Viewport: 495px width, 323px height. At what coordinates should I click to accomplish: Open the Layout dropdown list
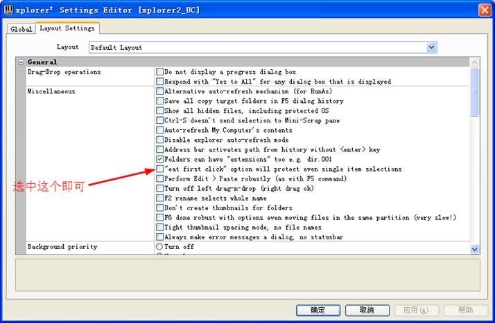tap(431, 47)
